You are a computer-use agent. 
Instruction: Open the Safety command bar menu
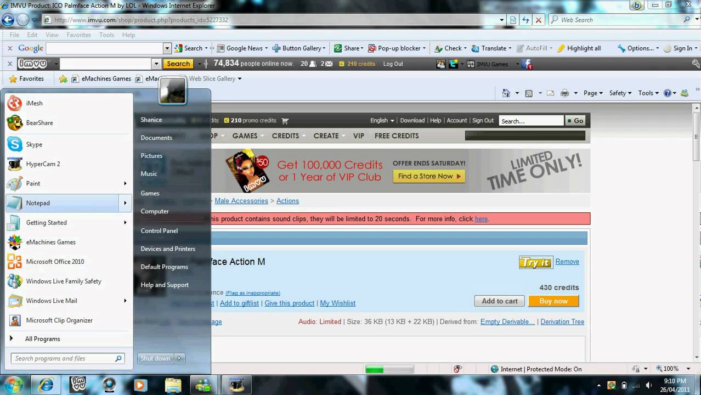coord(620,93)
